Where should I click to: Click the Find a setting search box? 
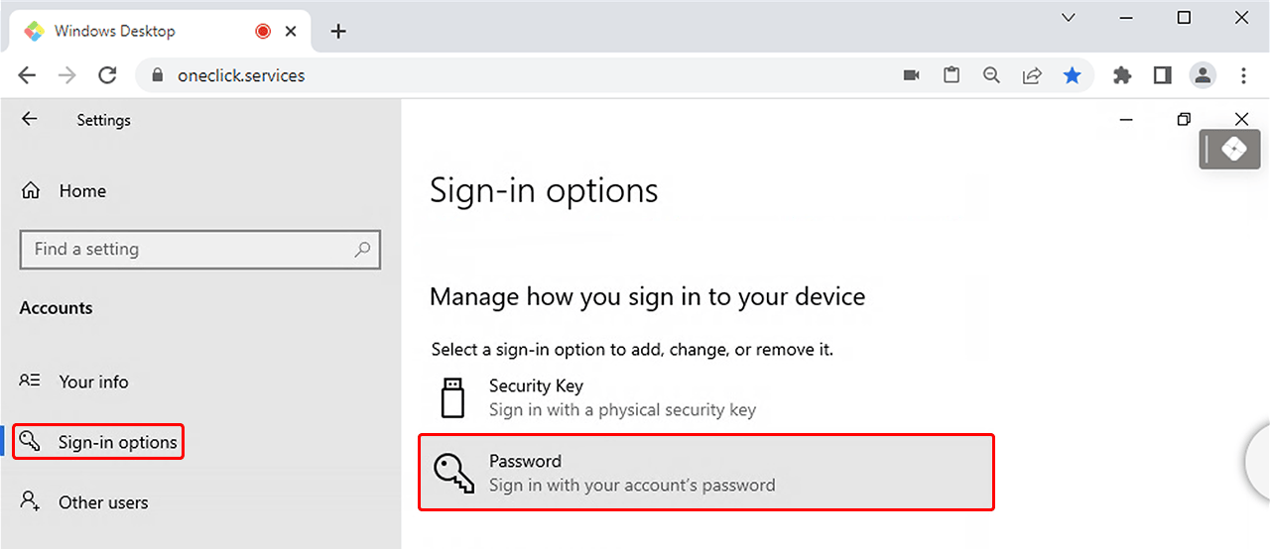(x=189, y=250)
